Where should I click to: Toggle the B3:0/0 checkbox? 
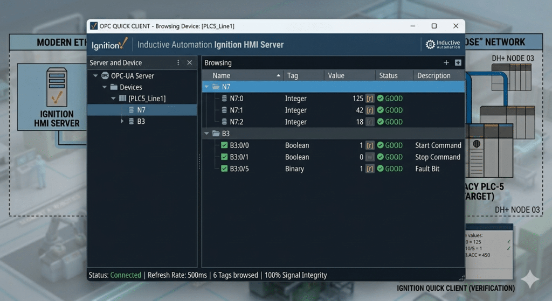tap(224, 145)
